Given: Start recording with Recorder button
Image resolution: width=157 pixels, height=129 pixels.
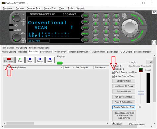Looking at the screenshot, I should pos(9,60).
